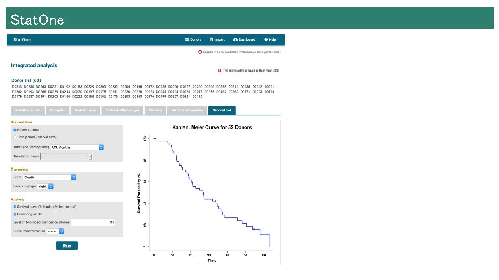Click the Run button
Image resolution: width=499 pixels, height=280 pixels.
[x=67, y=246]
